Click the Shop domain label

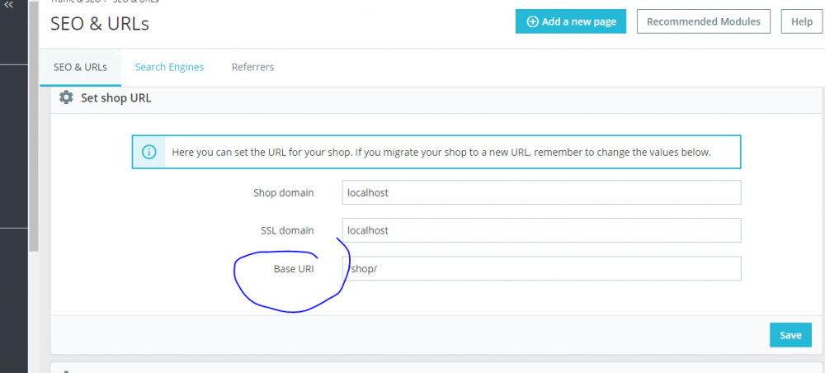(x=283, y=193)
